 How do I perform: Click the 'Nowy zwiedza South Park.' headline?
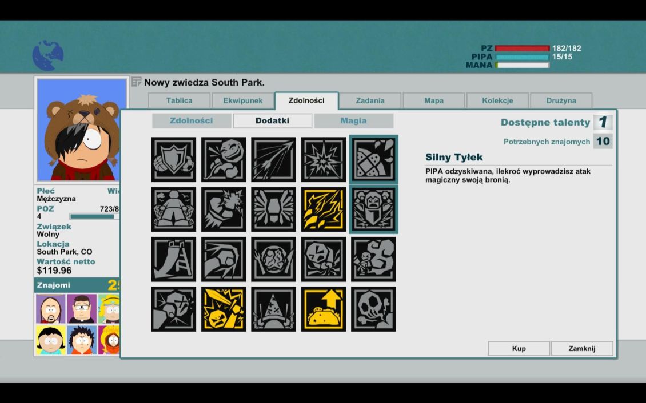204,83
